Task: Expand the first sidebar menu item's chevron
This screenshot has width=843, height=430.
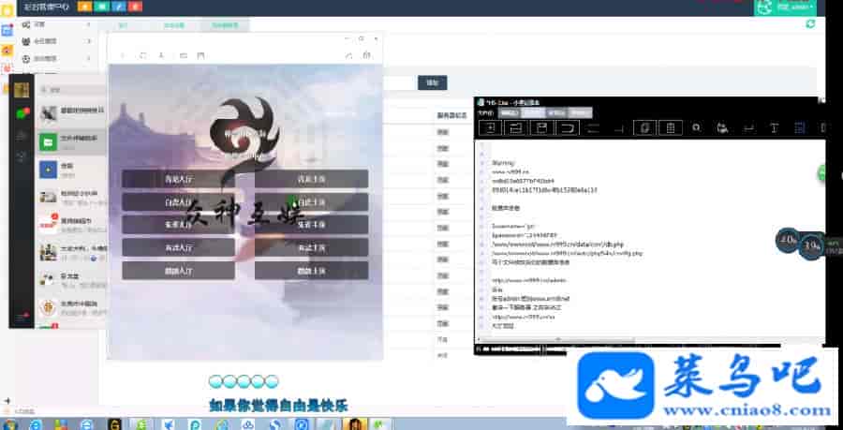Action: click(89, 24)
